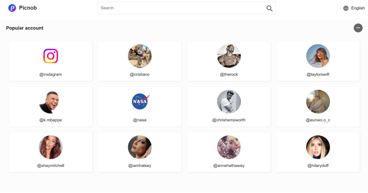Image resolution: width=368 pixels, height=193 pixels.
Task: Click inside the Search input field
Action: [x=181, y=8]
